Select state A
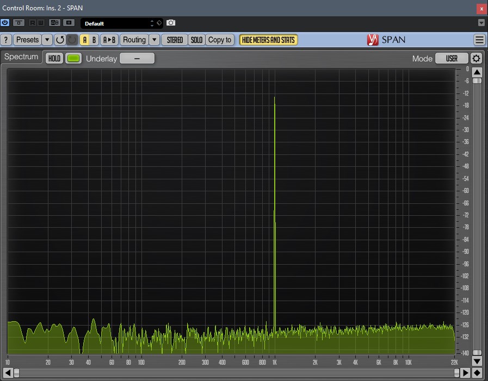 pos(85,40)
